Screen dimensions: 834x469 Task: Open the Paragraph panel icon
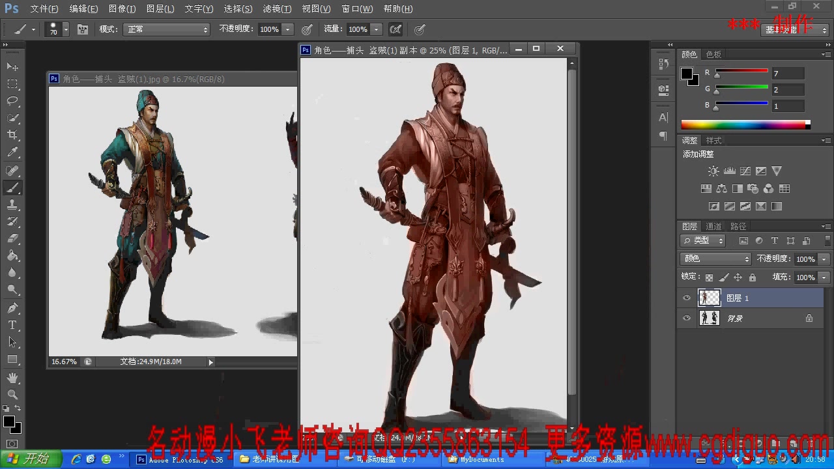point(663,135)
